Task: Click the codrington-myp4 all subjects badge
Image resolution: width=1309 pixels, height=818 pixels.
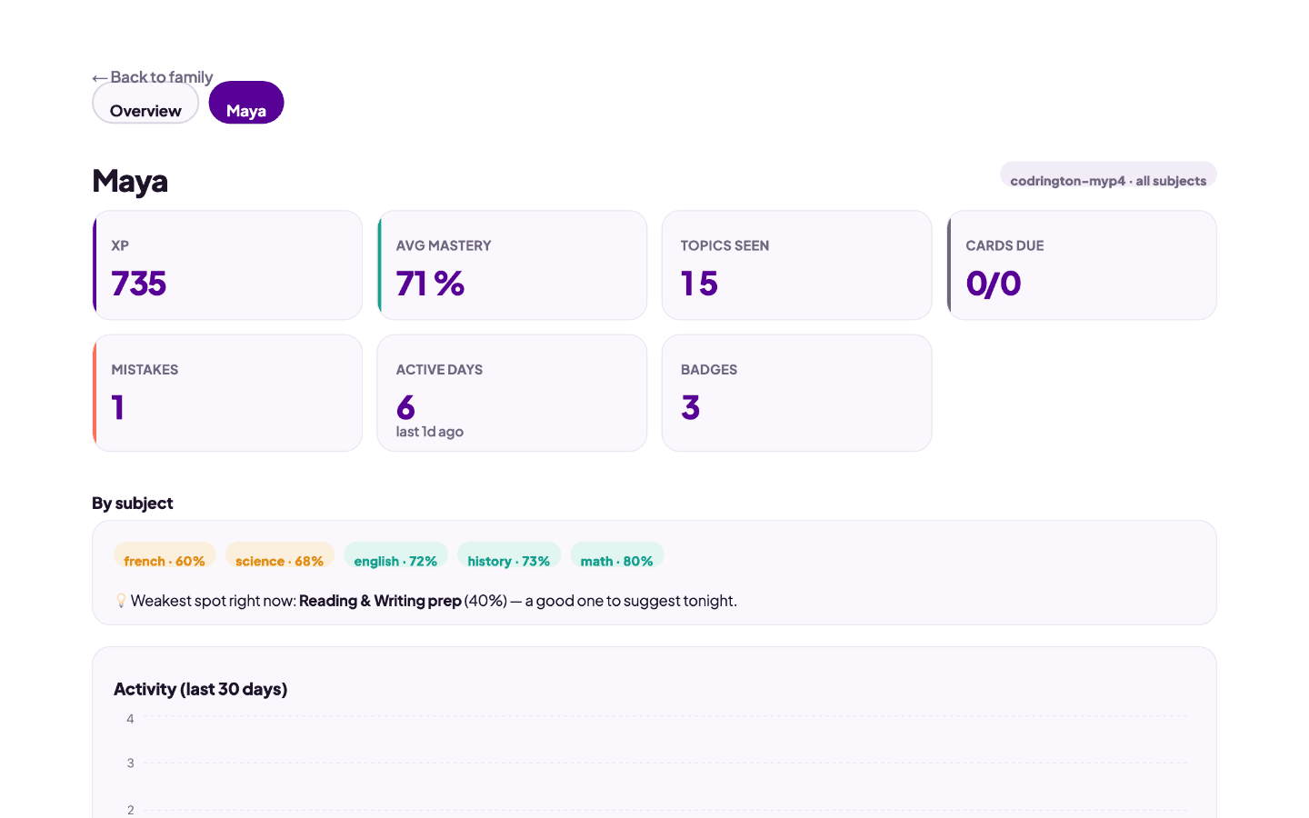Action: [1108, 176]
